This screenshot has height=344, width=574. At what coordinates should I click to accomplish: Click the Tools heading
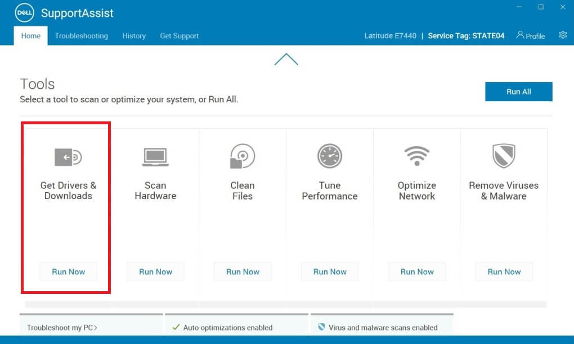click(37, 84)
